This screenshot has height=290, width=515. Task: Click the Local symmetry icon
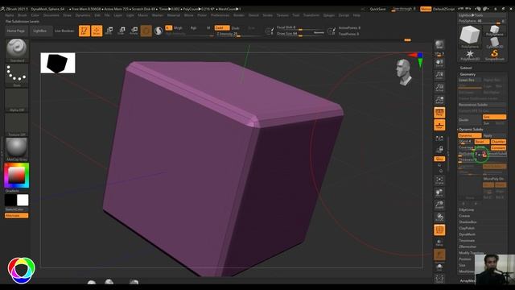coord(439,139)
